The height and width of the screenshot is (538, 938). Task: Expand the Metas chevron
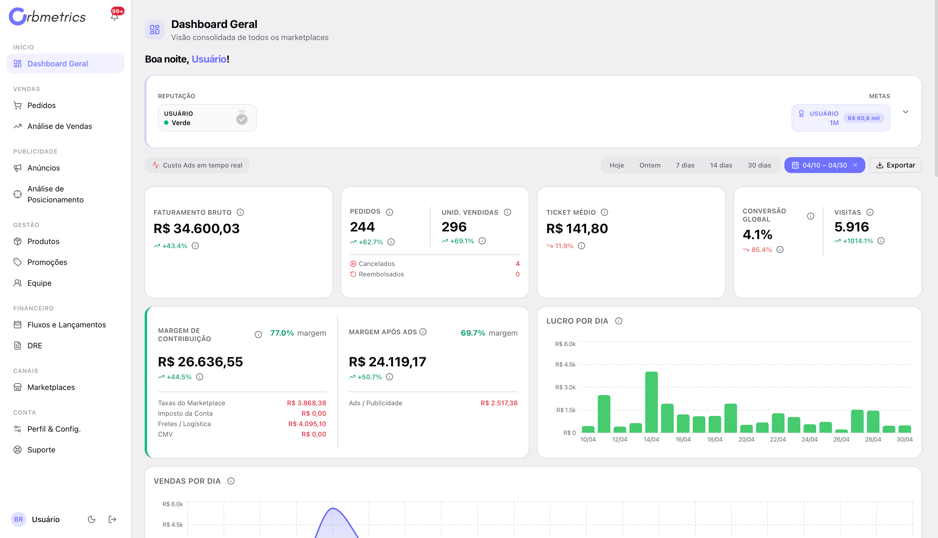(905, 112)
